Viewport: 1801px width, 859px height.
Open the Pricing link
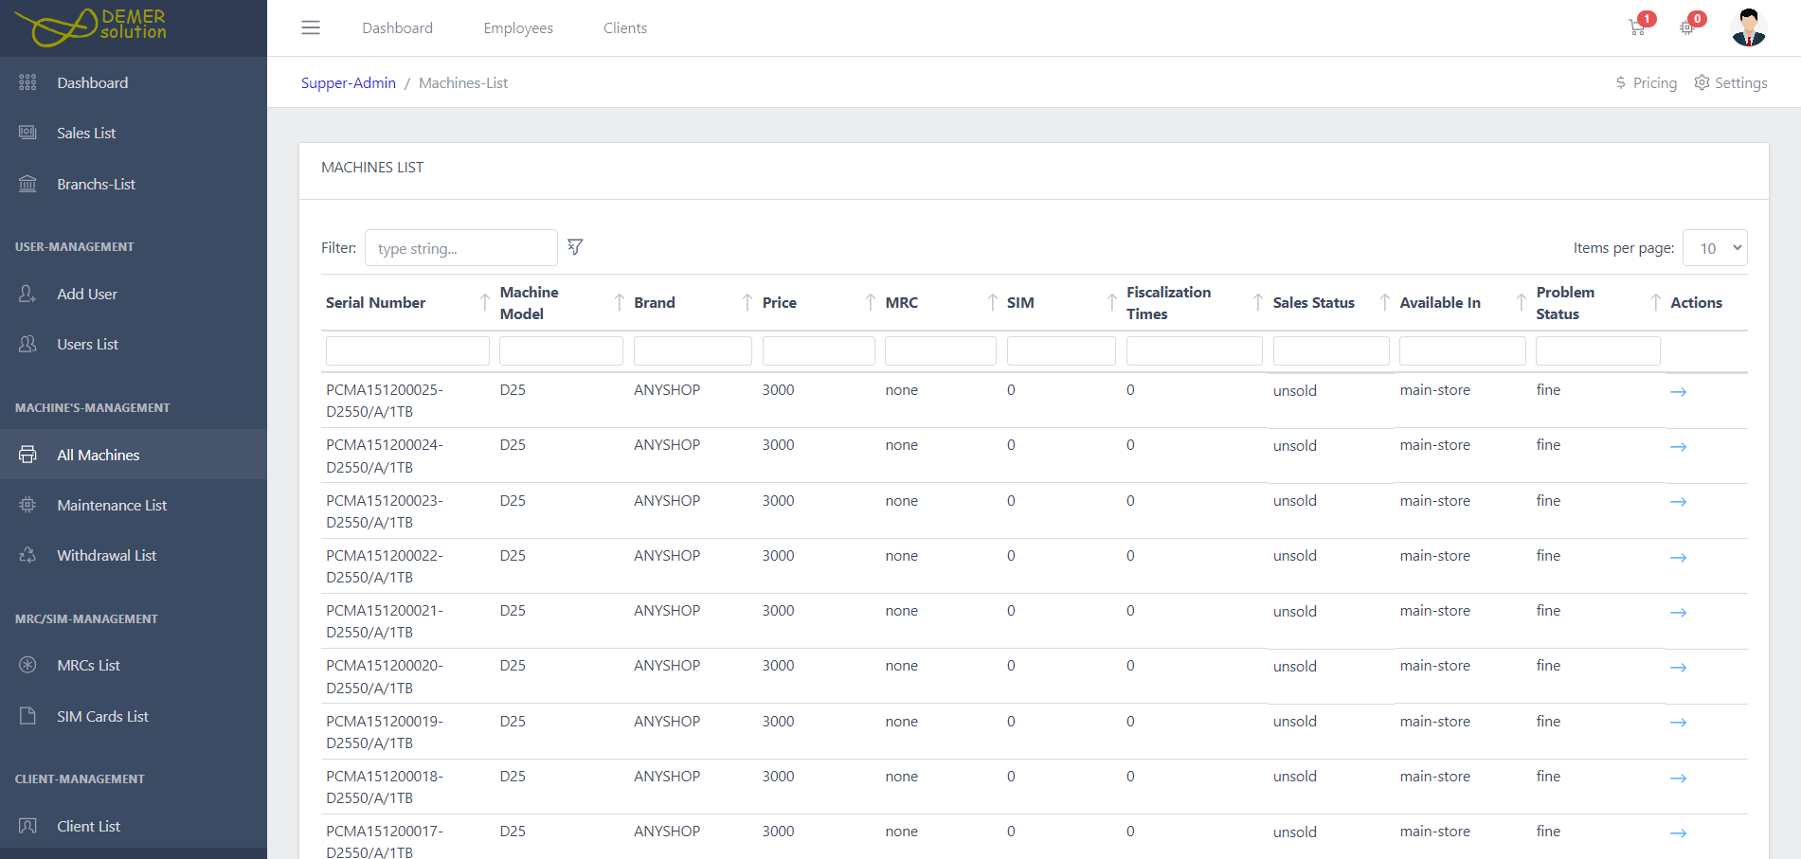pos(1647,82)
